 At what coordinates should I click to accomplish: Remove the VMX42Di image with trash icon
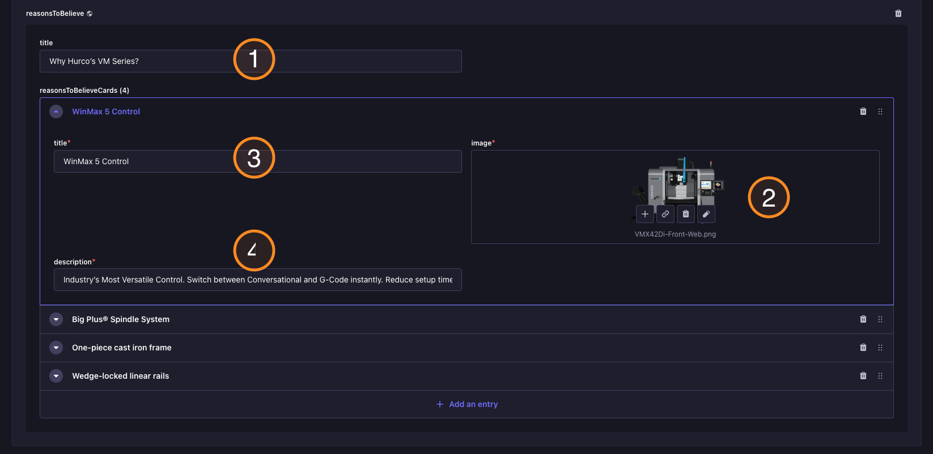coord(686,214)
